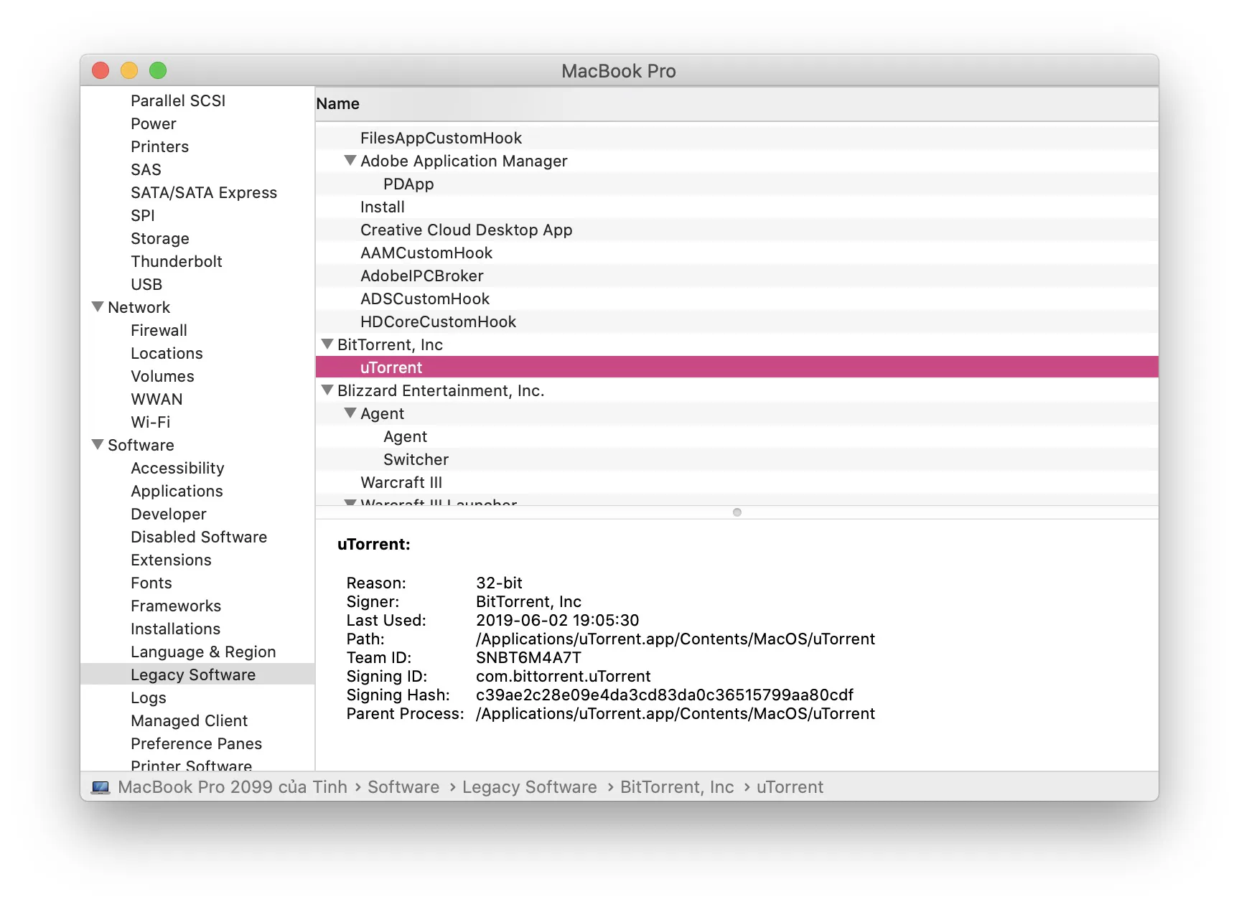Select Accessibility under Software
The image size is (1239, 907).
click(177, 468)
